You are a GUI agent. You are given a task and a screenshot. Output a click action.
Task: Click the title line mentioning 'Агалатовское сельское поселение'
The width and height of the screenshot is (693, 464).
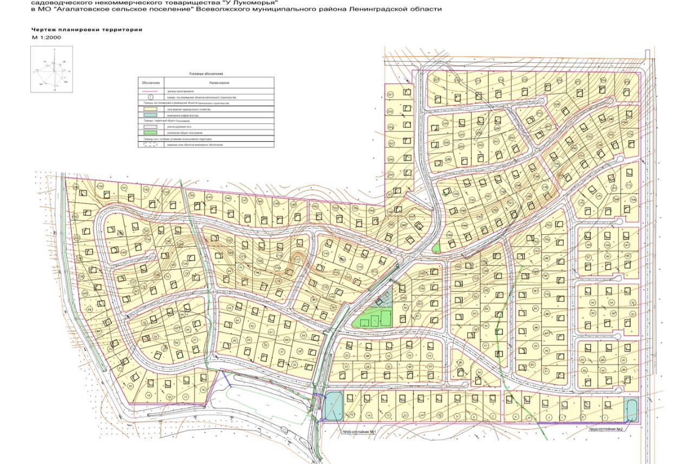(x=237, y=9)
